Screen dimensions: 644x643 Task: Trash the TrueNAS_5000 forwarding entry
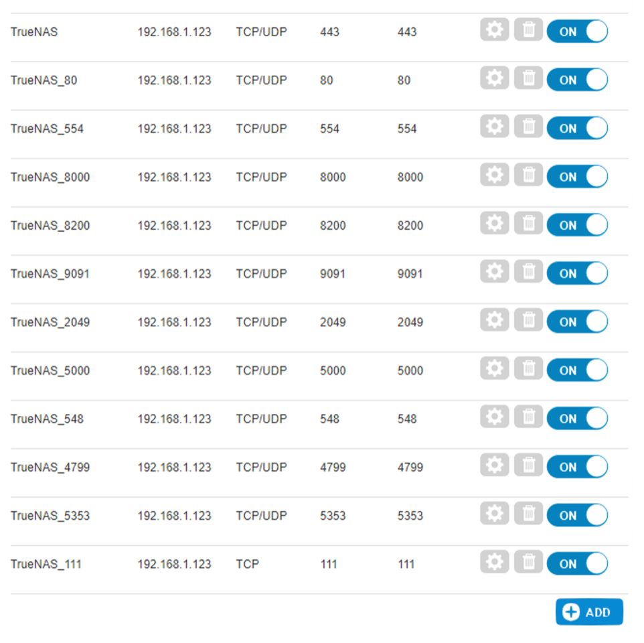[528, 368]
